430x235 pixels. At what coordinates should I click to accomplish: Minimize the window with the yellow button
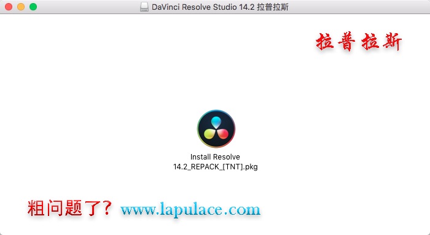(21, 7)
